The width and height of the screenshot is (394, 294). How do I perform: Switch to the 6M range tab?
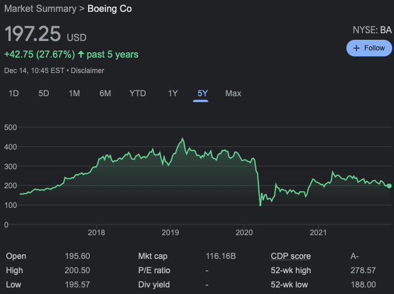tap(105, 93)
